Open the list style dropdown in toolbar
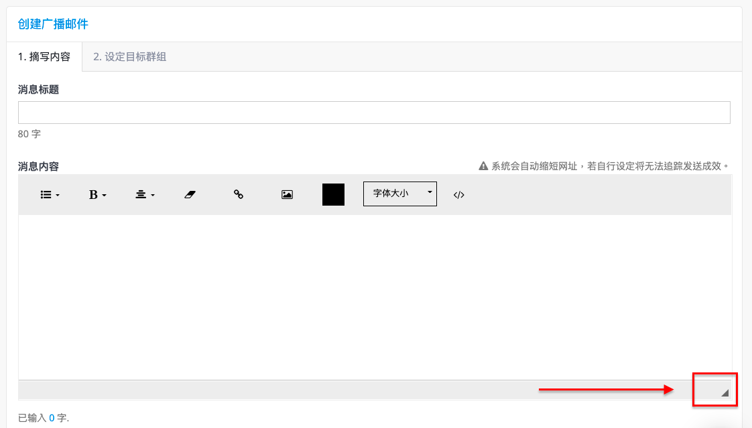This screenshot has height=428, width=752. click(50, 195)
